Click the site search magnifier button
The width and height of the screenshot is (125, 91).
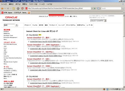pyautogui.click(x=17, y=25)
